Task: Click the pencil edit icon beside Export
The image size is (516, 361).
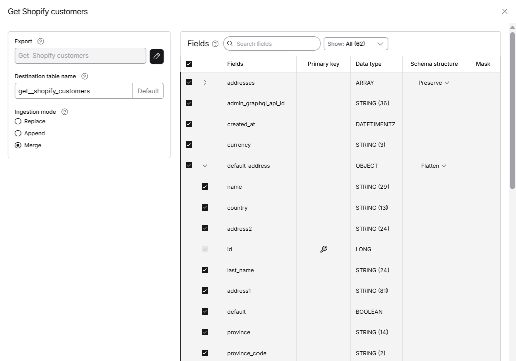Action: 156,56
